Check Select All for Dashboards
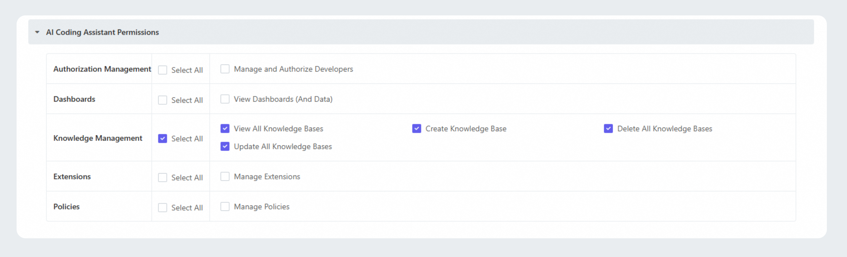This screenshot has height=257, width=847. click(x=162, y=100)
